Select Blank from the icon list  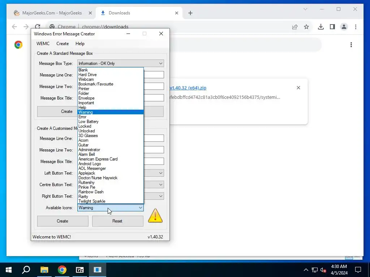(111, 70)
